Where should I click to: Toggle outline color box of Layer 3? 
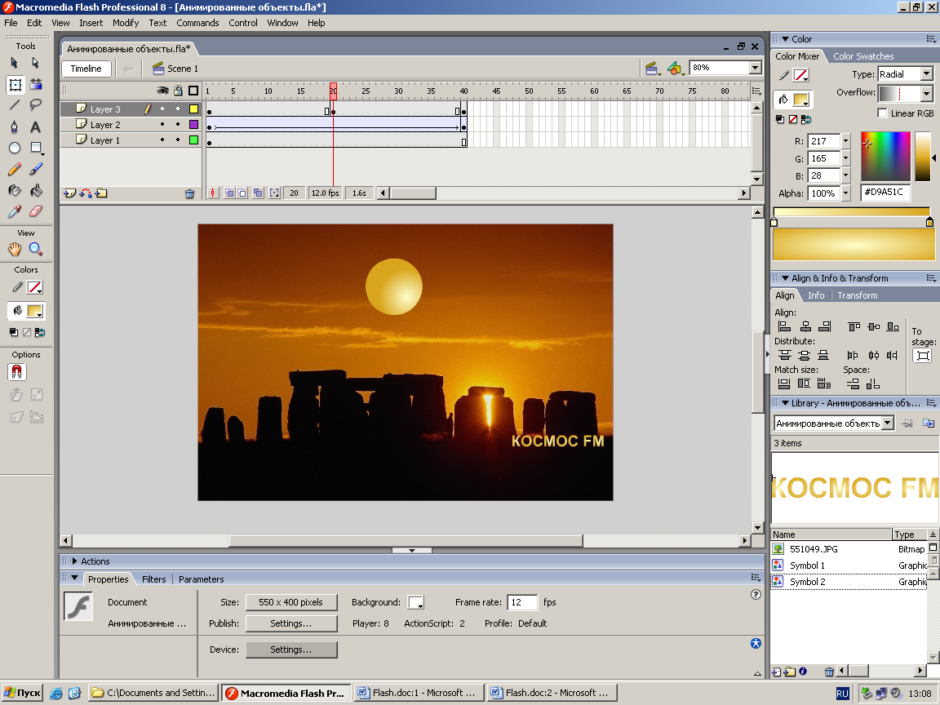coord(193,109)
